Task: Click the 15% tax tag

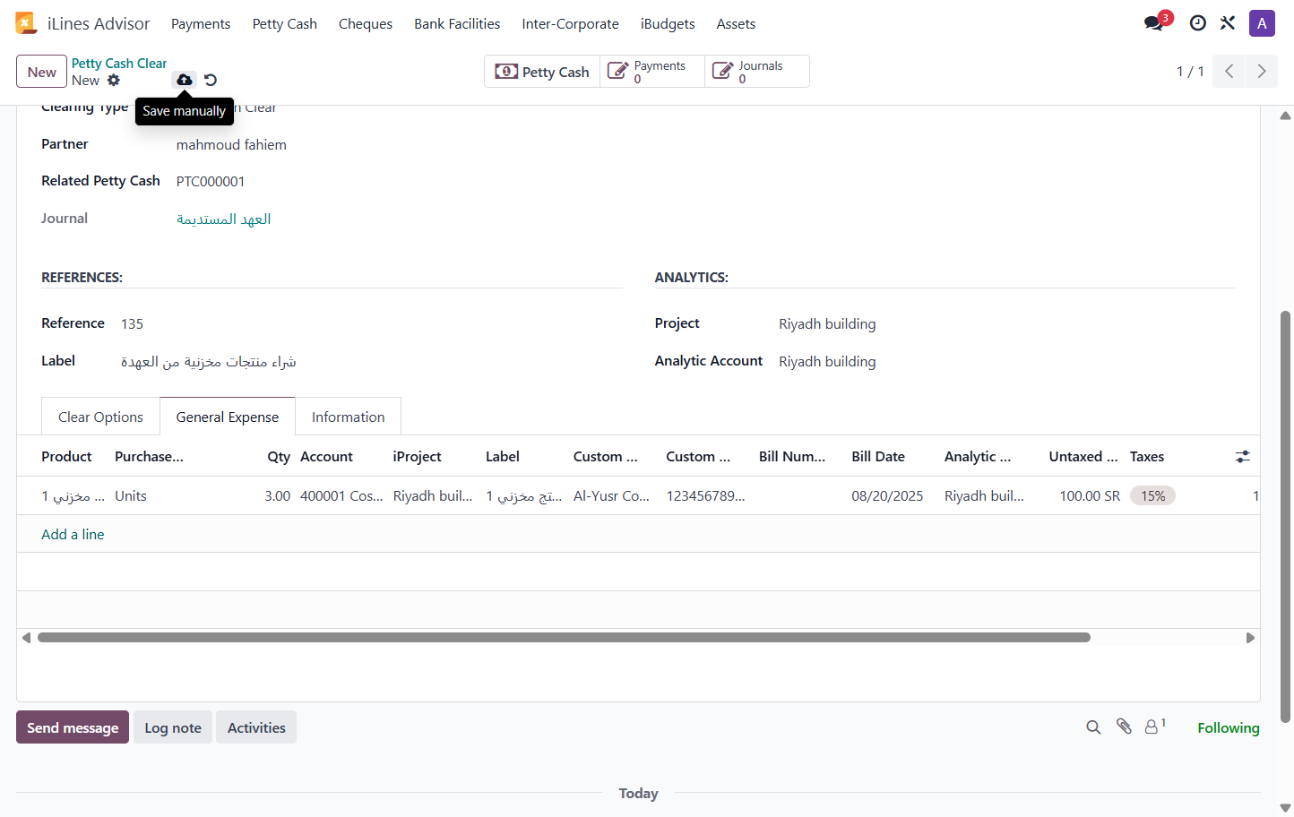Action: [x=1152, y=495]
